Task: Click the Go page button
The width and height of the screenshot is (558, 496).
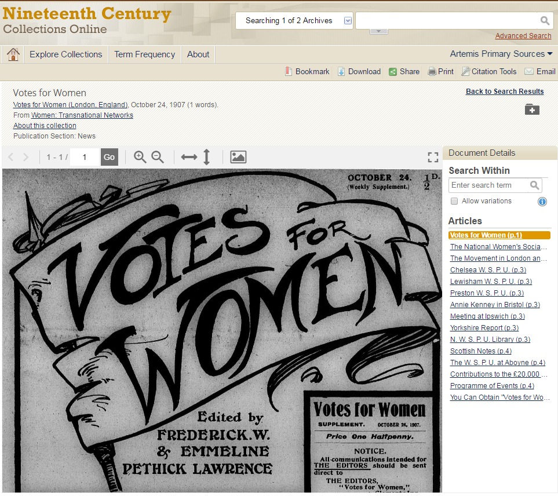Action: pos(110,157)
